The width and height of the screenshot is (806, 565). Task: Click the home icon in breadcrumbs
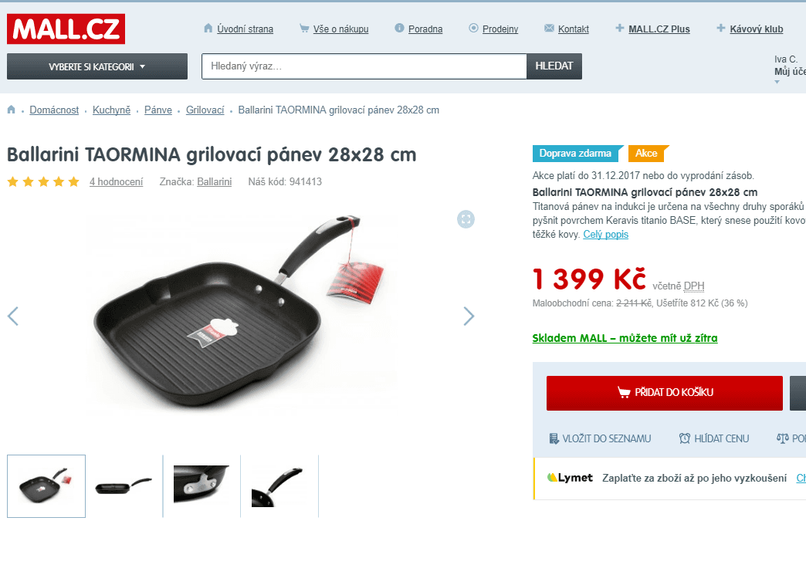[12, 110]
